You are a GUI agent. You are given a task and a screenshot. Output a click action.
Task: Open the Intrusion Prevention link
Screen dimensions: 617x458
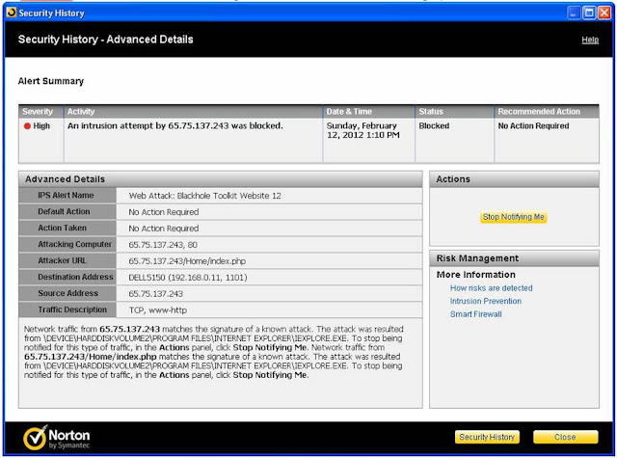pos(486,301)
